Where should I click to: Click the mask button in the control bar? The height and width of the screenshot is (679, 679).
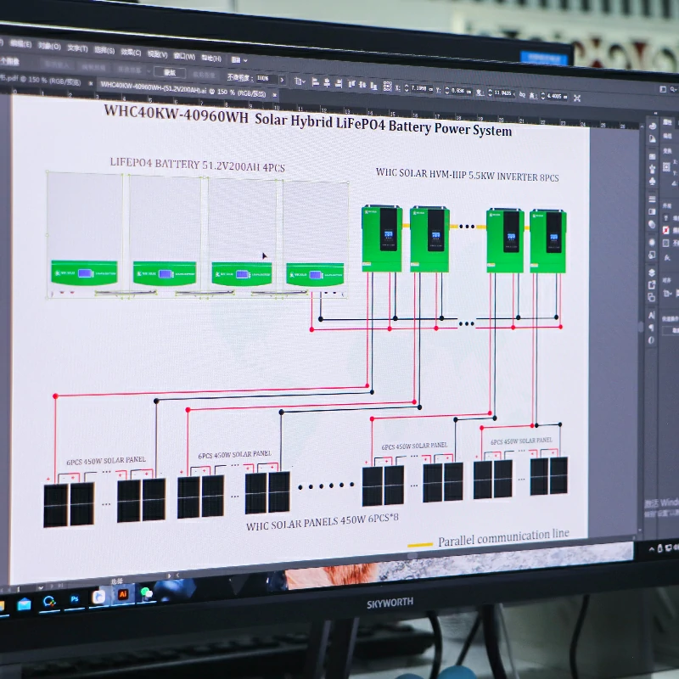169,72
